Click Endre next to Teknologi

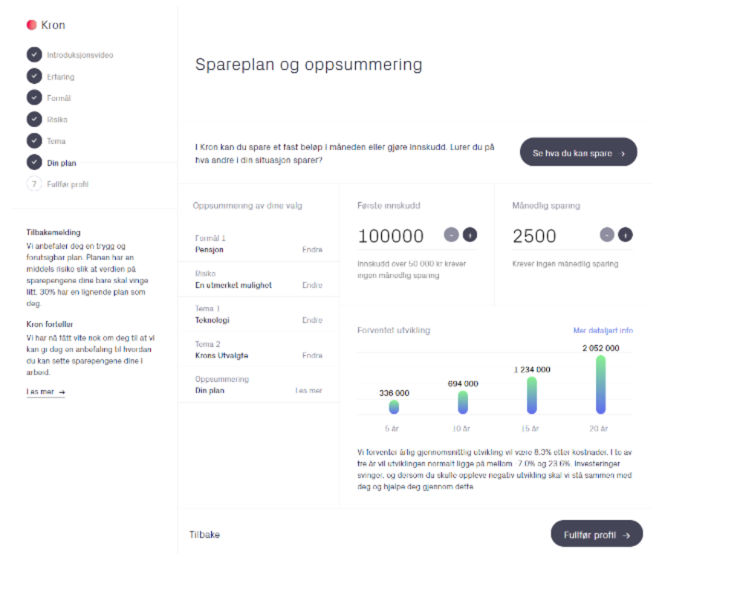click(x=312, y=320)
